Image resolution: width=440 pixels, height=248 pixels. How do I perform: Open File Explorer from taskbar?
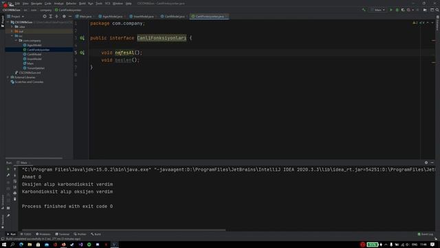tap(30, 245)
